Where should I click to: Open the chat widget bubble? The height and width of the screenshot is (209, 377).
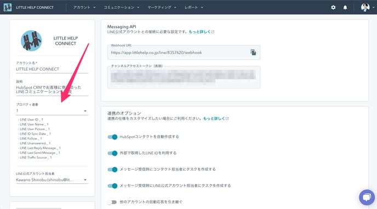[x=367, y=198]
